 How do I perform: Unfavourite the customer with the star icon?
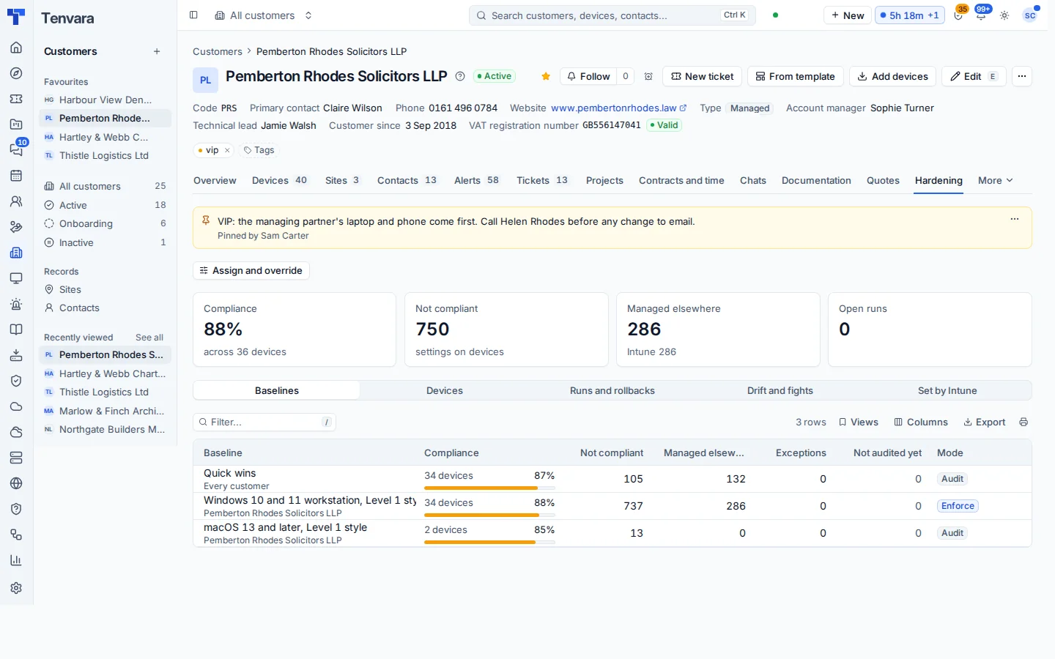[x=546, y=76]
